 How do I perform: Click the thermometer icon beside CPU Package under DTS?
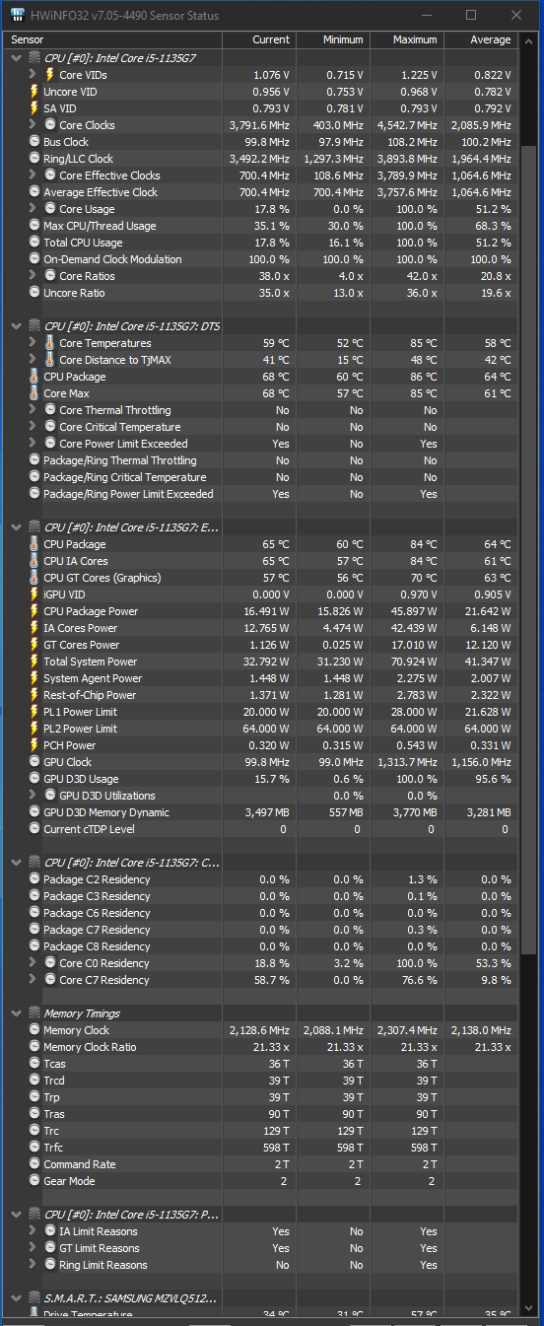34,377
